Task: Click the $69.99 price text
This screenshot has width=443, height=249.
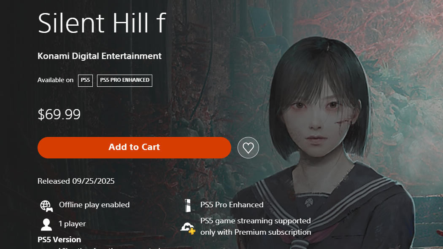Action: tap(59, 114)
